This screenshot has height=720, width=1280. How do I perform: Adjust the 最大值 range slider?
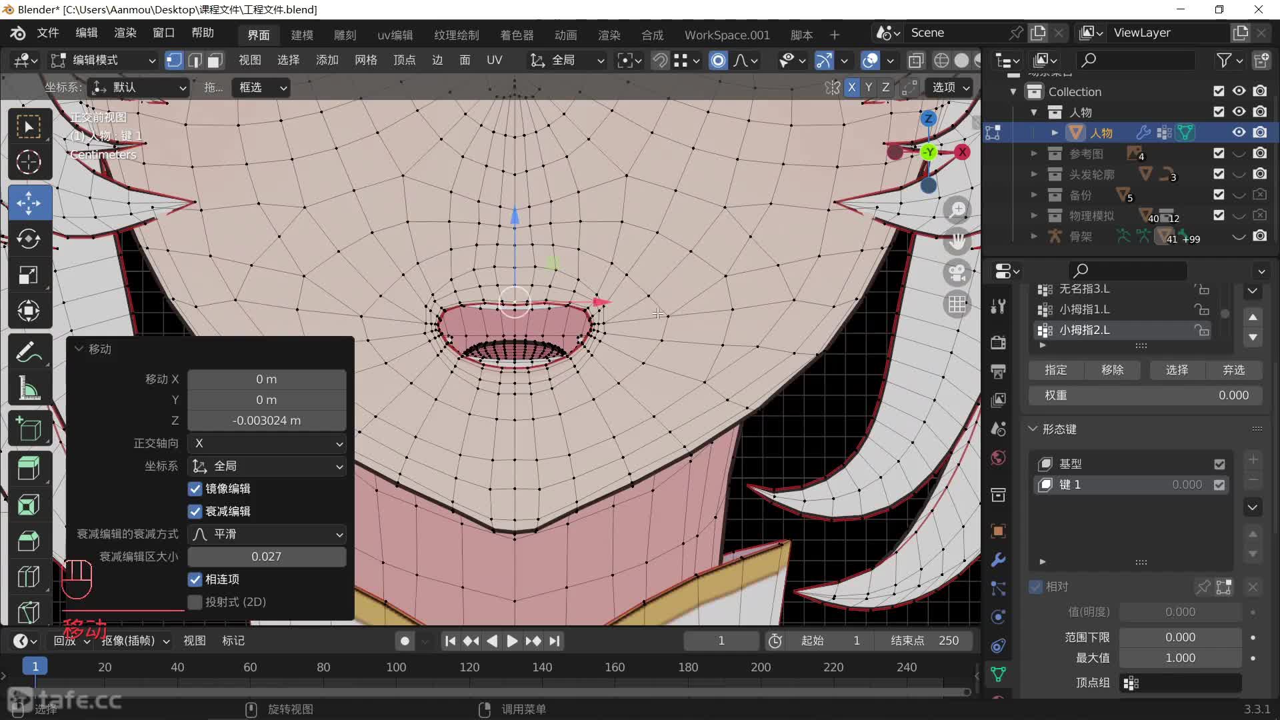(x=1180, y=658)
